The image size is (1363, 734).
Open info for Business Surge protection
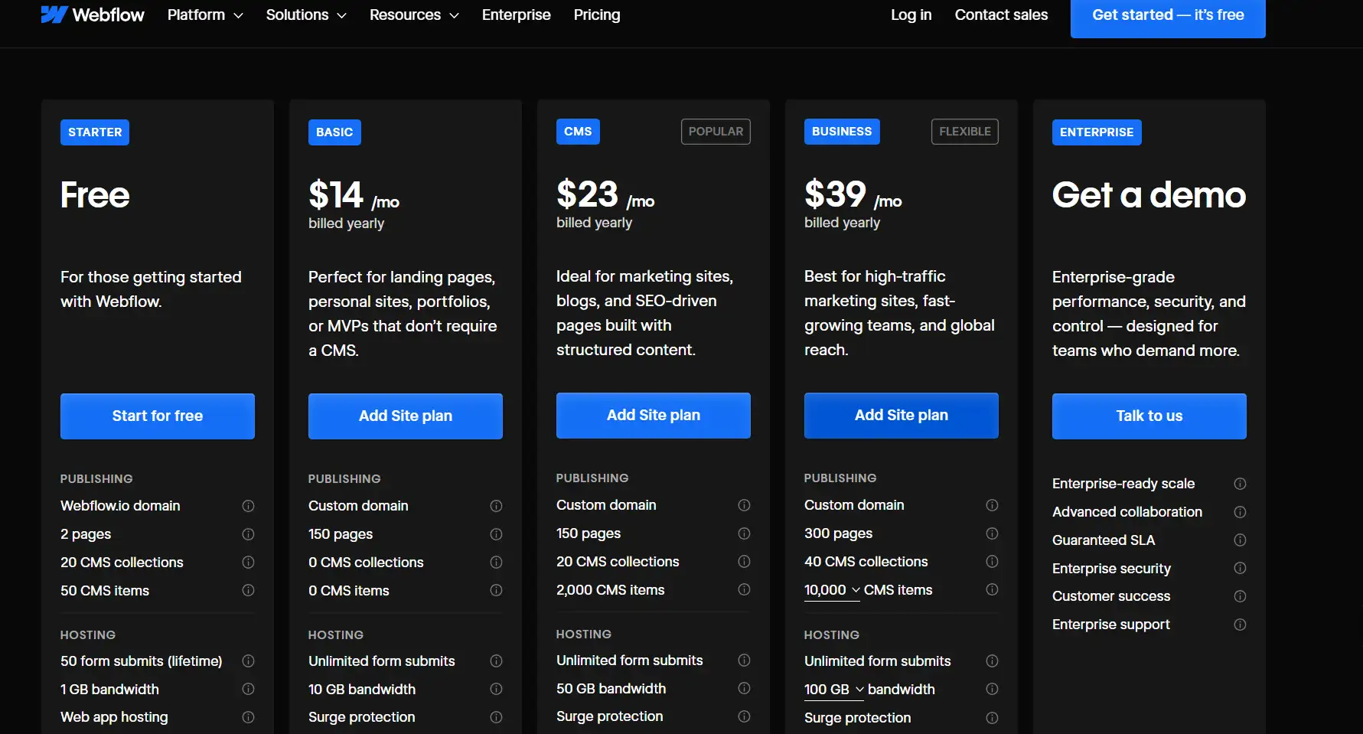(x=992, y=718)
